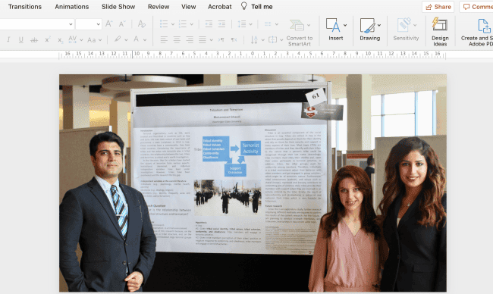Open Design Ideas pane
This screenshot has height=294, width=493.
440,32
